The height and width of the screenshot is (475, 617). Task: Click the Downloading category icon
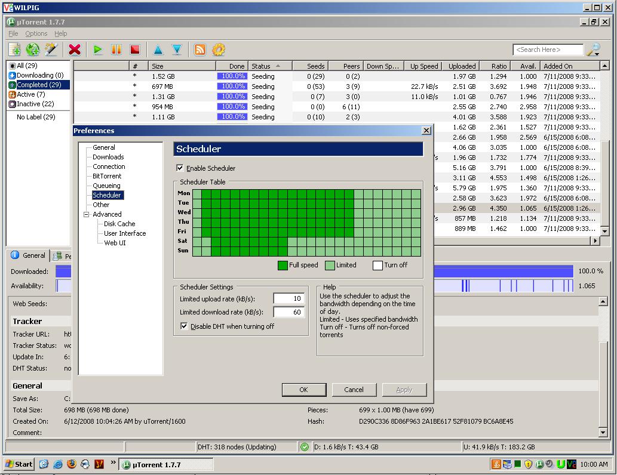(x=13, y=75)
